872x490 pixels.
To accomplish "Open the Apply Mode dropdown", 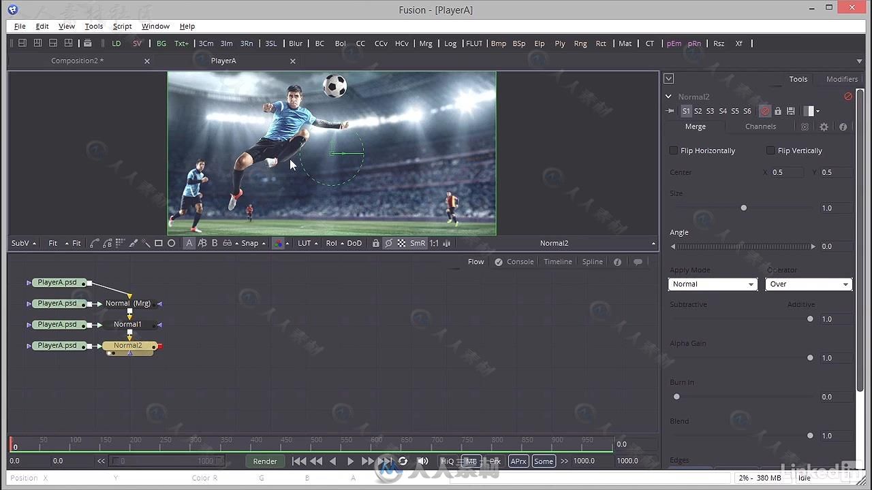I will (x=713, y=284).
